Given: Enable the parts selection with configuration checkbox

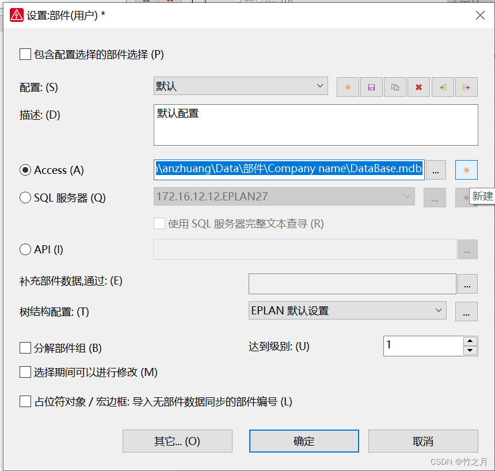Looking at the screenshot, I should pos(25,54).
